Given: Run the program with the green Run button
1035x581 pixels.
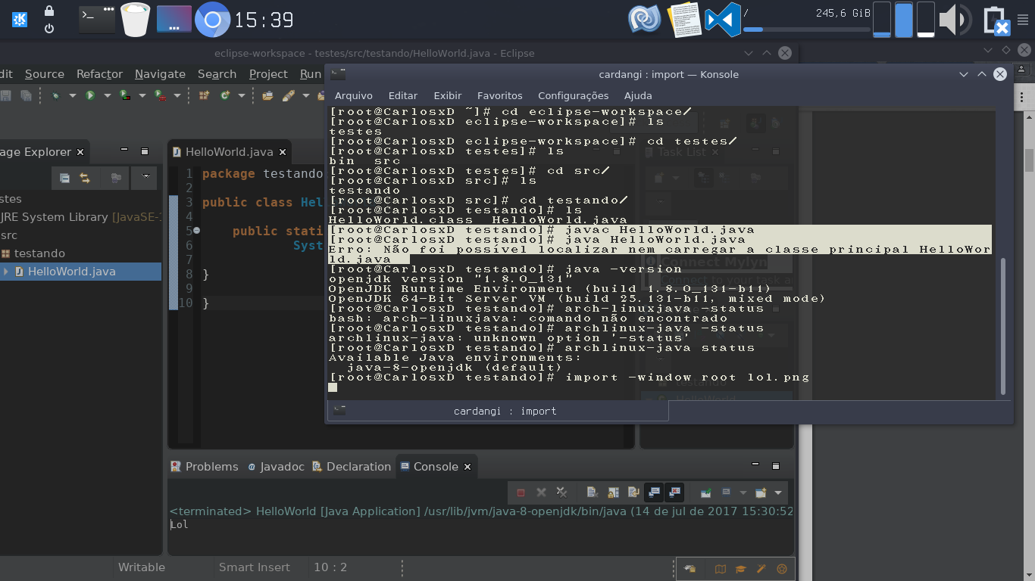Looking at the screenshot, I should click(x=90, y=95).
